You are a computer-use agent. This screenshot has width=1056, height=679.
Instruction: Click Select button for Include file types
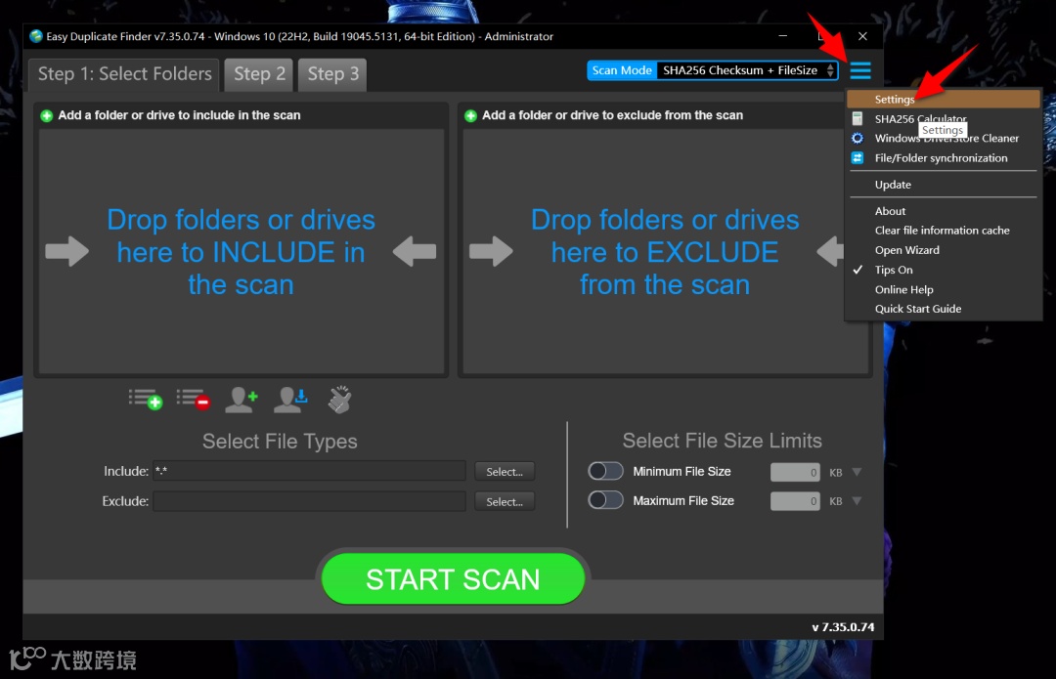tap(505, 472)
